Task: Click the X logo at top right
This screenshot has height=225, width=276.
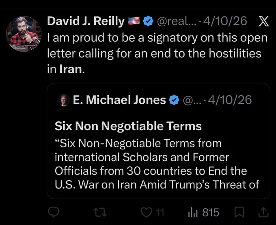Action: (x=263, y=21)
